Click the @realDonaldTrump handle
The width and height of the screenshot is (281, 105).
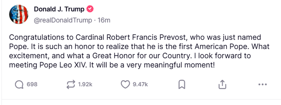point(63,20)
